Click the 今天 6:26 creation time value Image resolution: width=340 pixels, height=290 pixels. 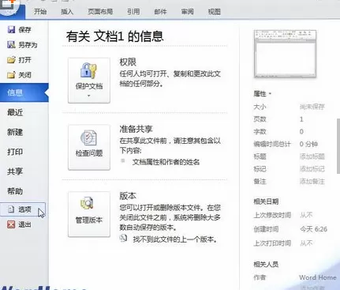(313, 229)
